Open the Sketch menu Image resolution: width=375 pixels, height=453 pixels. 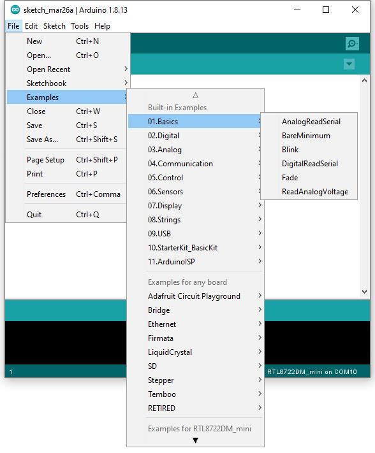[x=54, y=26]
